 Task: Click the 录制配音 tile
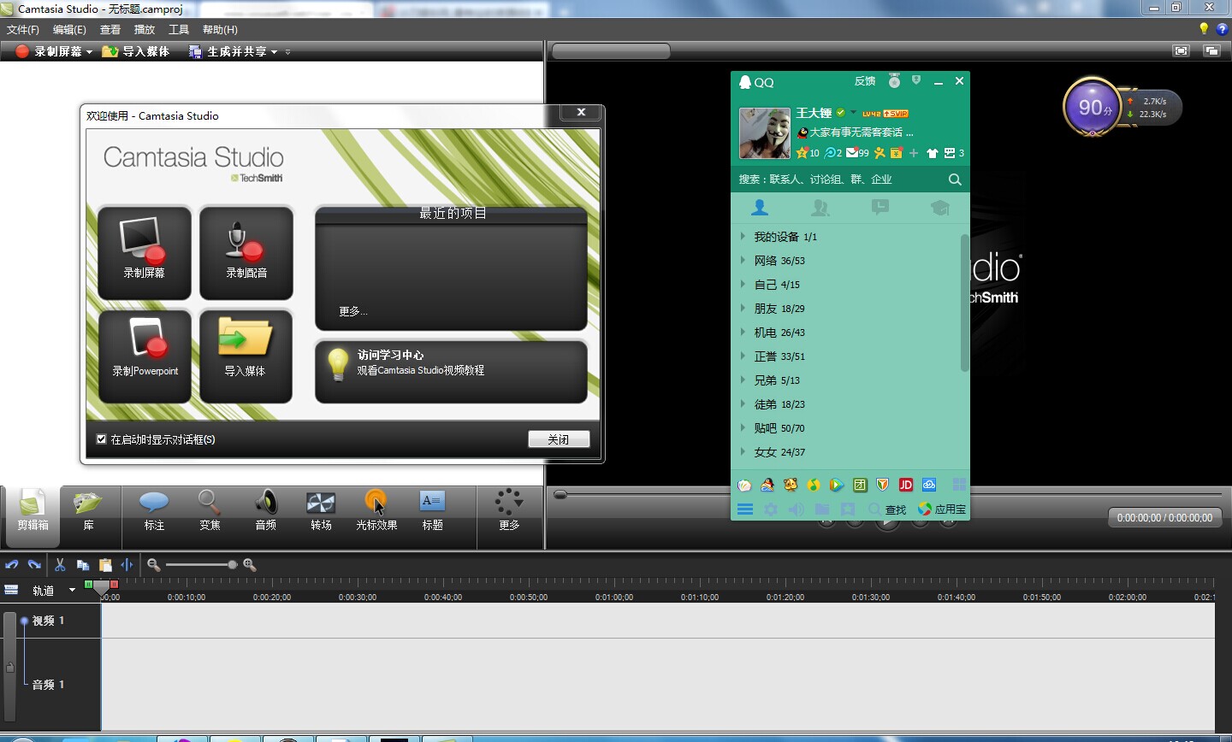click(x=246, y=253)
